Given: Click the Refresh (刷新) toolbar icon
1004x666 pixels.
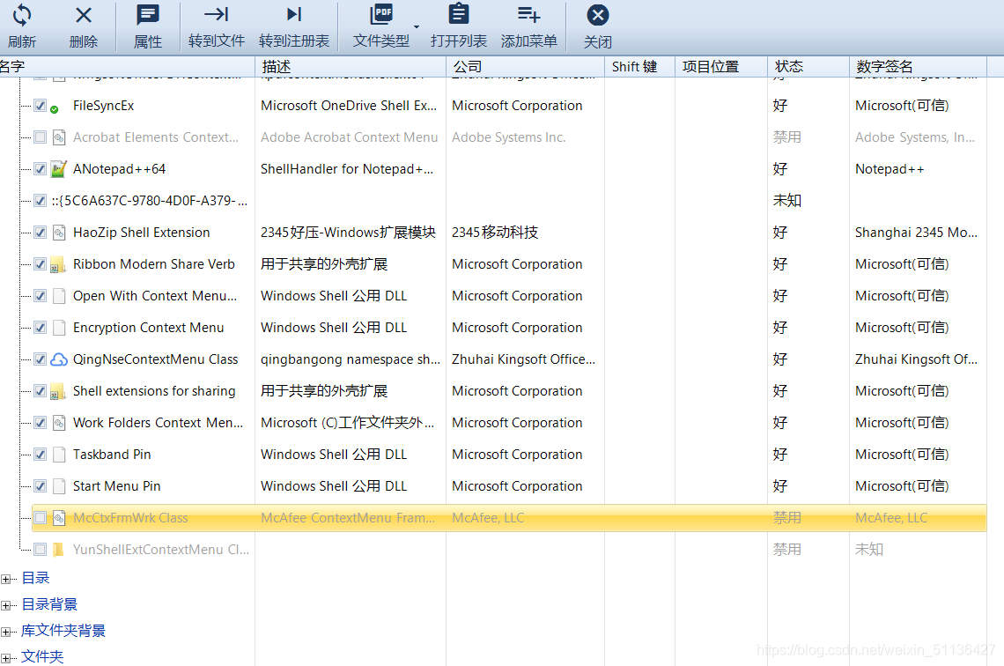Looking at the screenshot, I should 22,16.
